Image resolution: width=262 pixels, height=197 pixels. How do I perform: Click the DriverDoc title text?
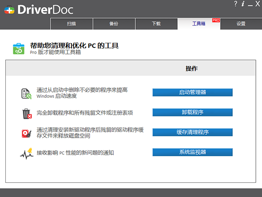pyautogui.click(x=45, y=10)
